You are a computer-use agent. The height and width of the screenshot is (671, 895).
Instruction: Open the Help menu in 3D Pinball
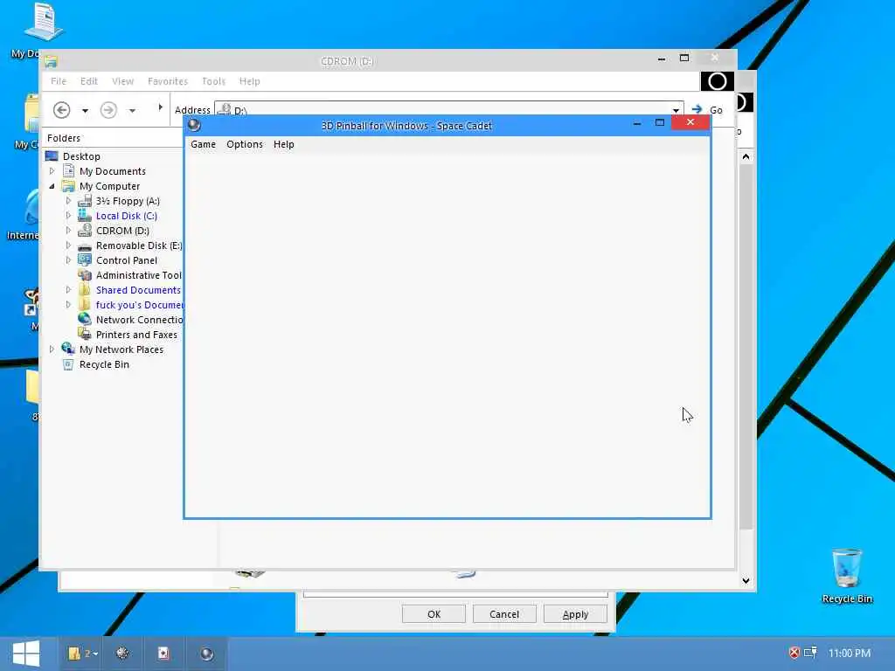[284, 144]
